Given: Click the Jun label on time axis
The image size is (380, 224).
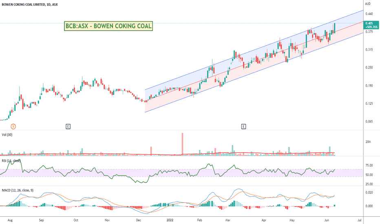Looking at the screenshot, I should [327, 220].
